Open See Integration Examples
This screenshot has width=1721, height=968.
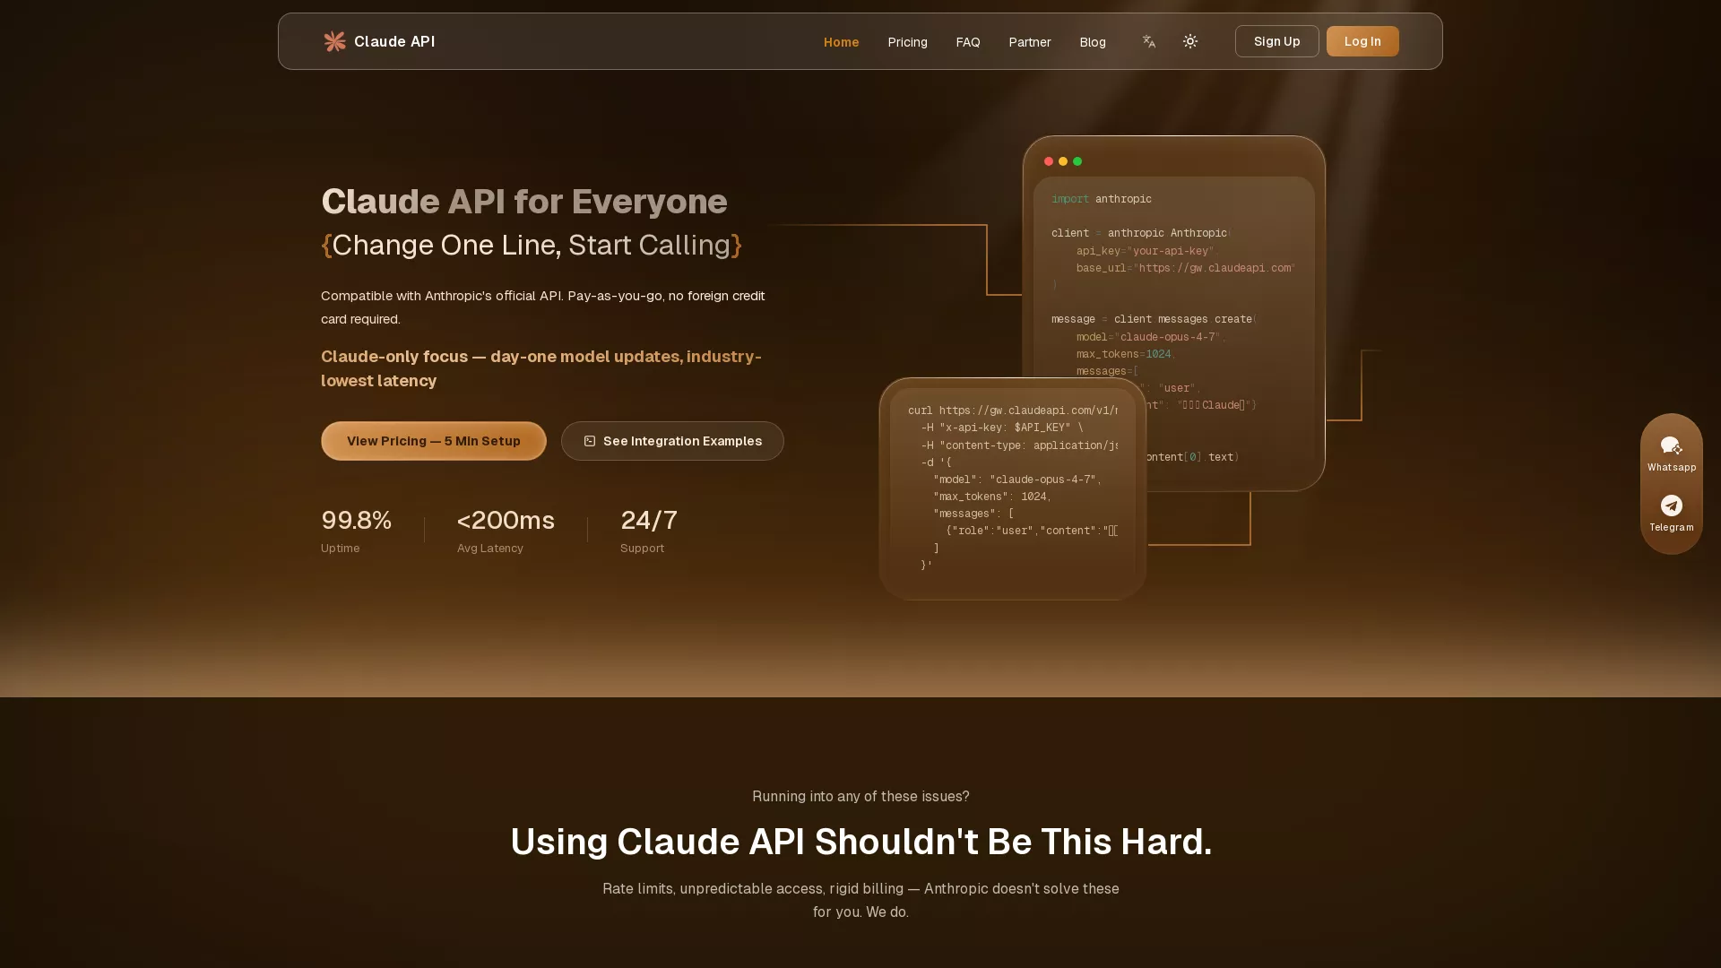click(x=672, y=441)
